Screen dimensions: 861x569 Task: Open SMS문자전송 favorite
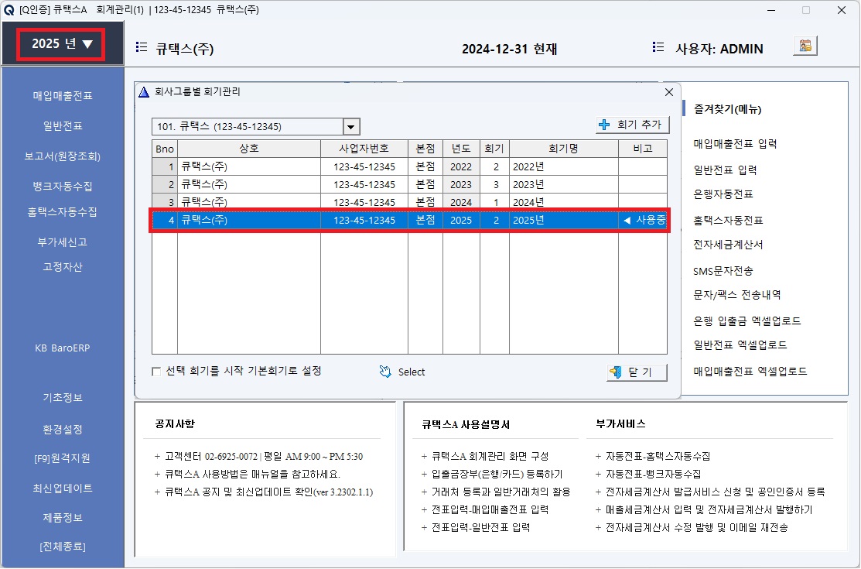tap(723, 271)
